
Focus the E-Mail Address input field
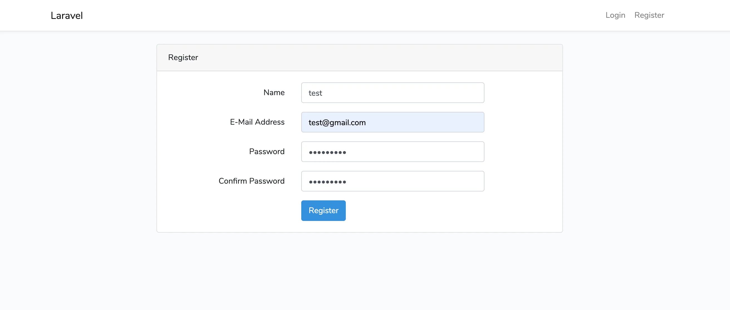[393, 122]
